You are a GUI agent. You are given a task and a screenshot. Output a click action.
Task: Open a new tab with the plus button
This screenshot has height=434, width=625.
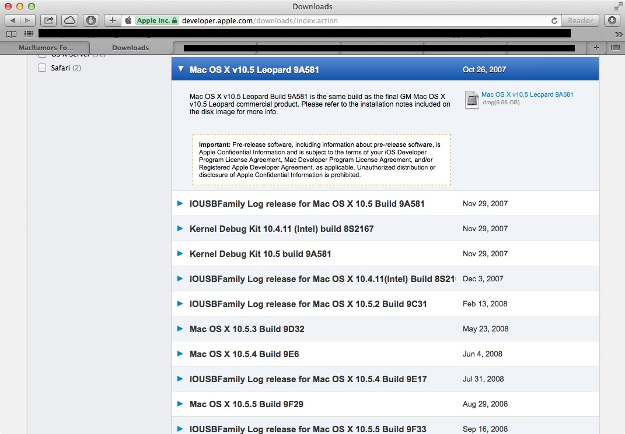(x=596, y=48)
